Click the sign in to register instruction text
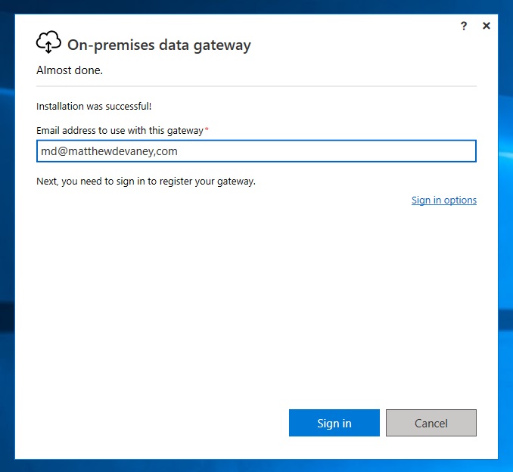This screenshot has height=472, width=513. click(x=146, y=182)
